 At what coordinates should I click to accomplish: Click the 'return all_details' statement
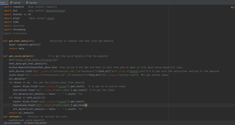coord(21,113)
